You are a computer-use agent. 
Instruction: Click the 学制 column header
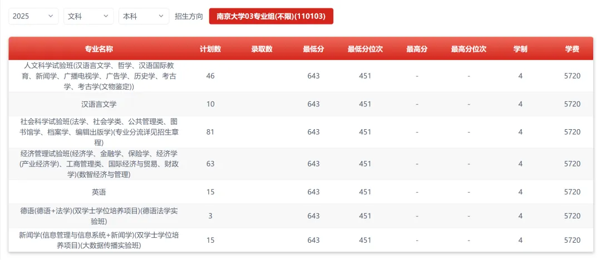pyautogui.click(x=520, y=49)
